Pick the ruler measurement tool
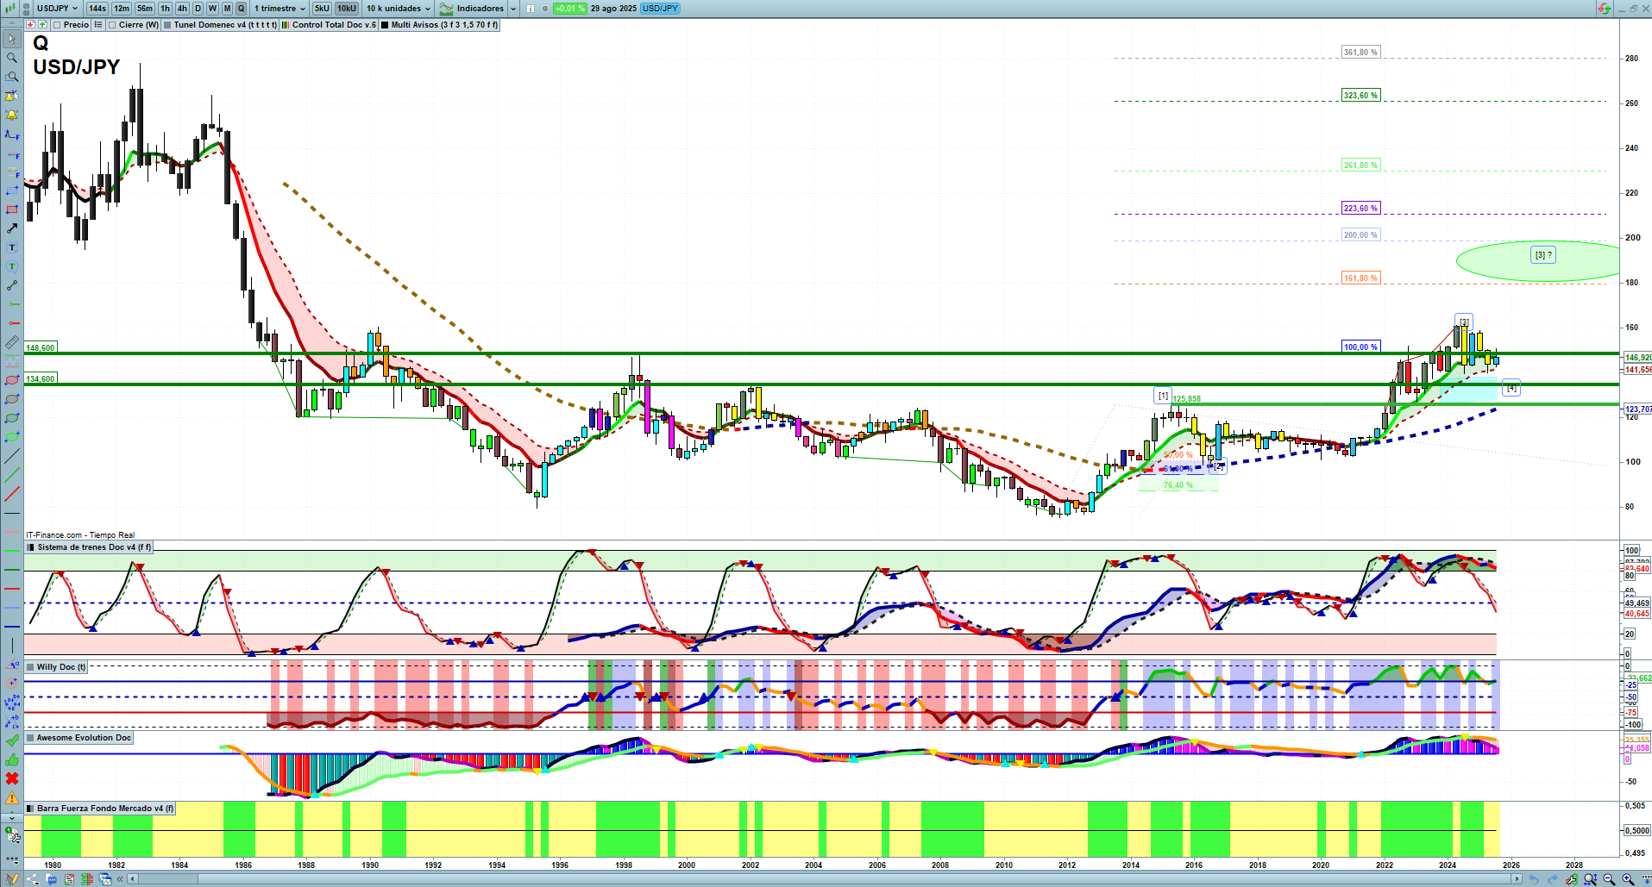This screenshot has width=1652, height=887. click(11, 342)
